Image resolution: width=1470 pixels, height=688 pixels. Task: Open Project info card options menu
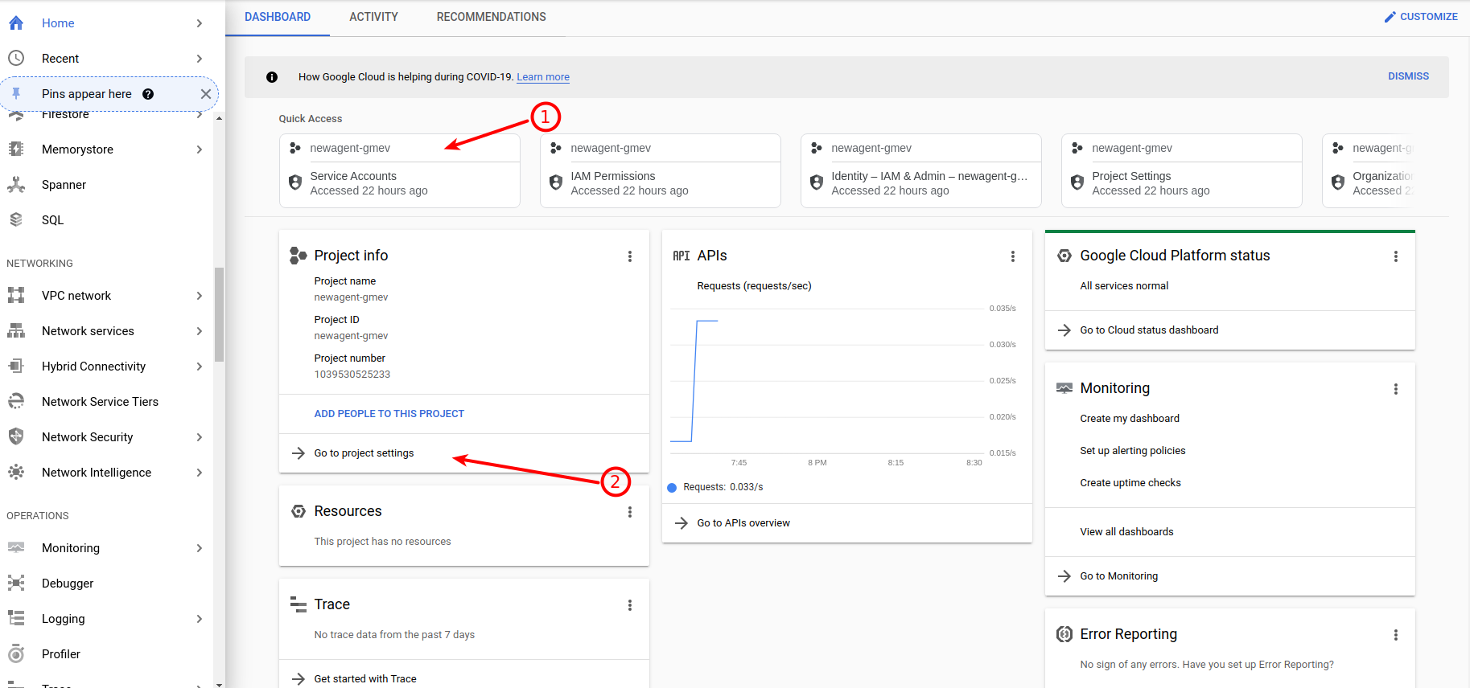630,256
